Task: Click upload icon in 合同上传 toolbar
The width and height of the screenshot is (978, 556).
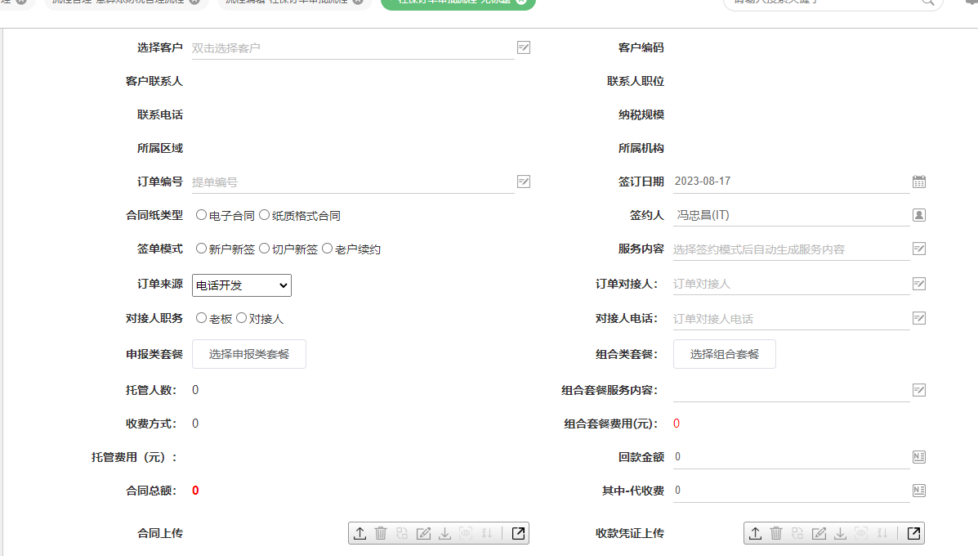Action: coord(359,534)
